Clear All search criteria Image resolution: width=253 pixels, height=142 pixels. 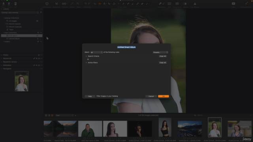click(x=162, y=56)
